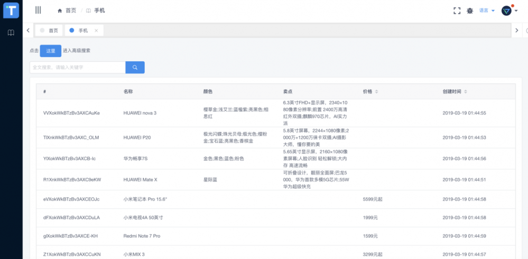528x259 pixels.
Task: Click the 颜色 column header
Action: (x=208, y=92)
